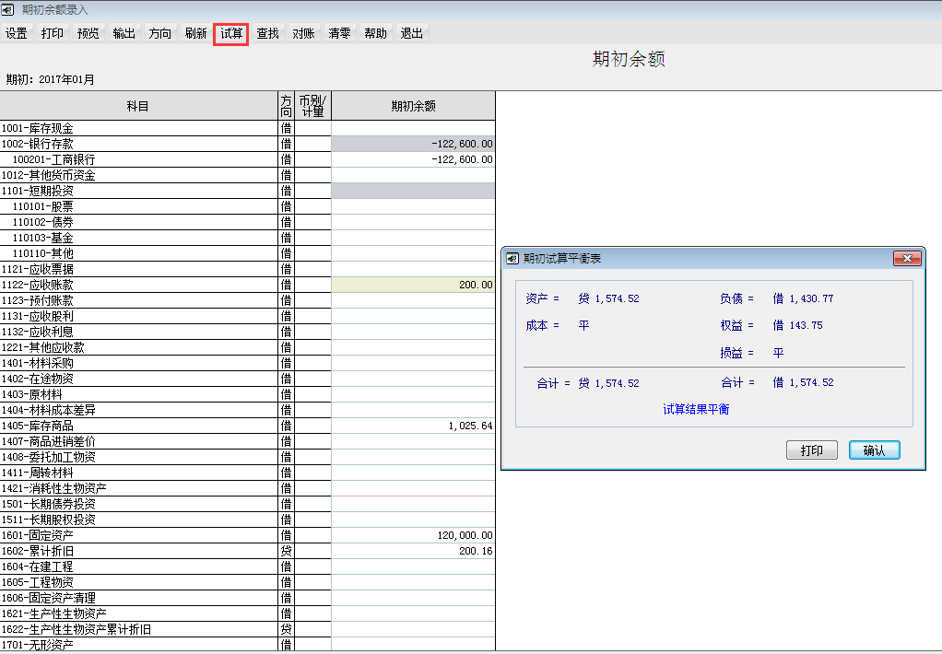
Task: Close the 期初试算平衡表 dialog
Action: click(907, 259)
